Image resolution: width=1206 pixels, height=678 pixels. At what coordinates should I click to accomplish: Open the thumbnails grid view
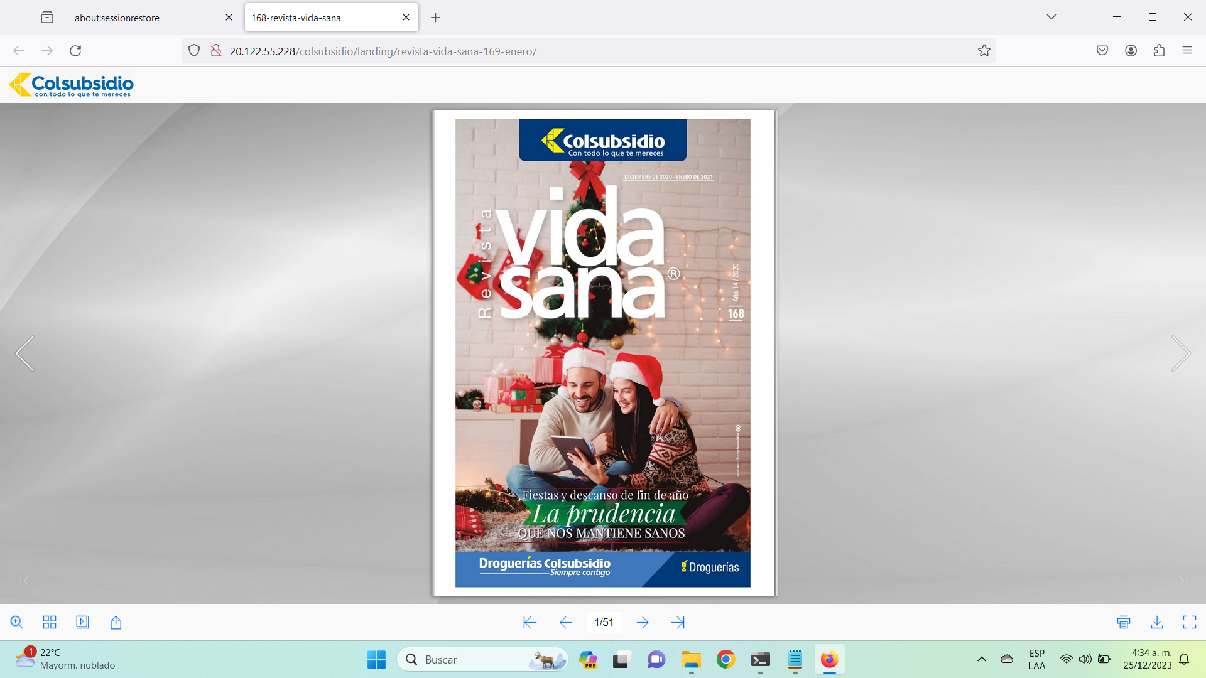click(50, 622)
